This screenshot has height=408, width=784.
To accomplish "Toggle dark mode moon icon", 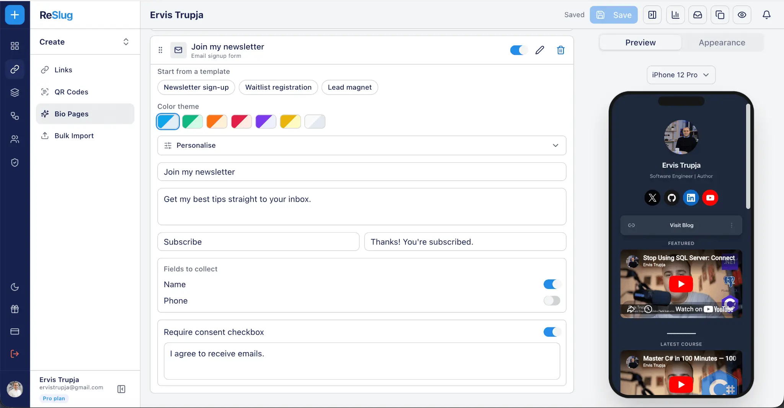I will [15, 287].
